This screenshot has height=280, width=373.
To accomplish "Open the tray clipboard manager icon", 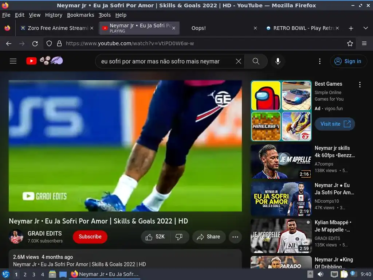I will (344, 274).
